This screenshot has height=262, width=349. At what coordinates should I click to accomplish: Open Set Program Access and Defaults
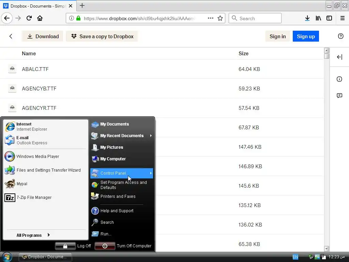coord(122,185)
